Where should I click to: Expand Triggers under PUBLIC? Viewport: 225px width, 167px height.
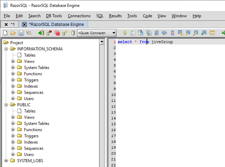13,136
